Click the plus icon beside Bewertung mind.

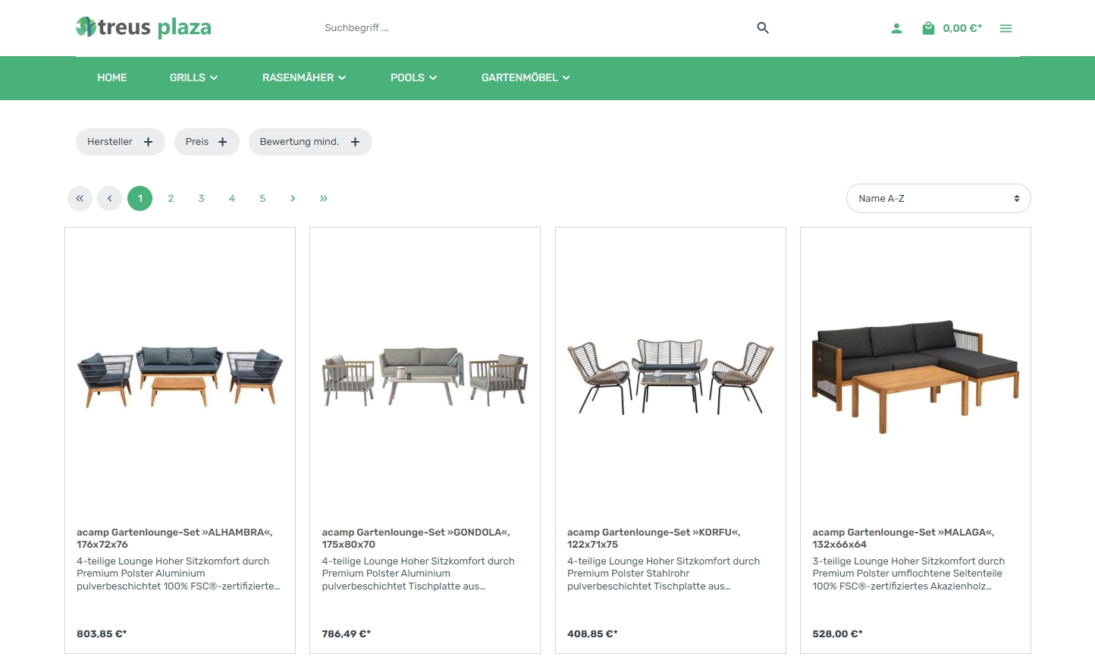[x=355, y=142]
